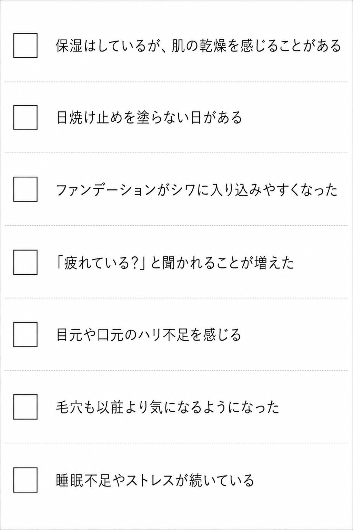Enable the ファンデーションがシワに入り込み checkbox
The width and height of the screenshot is (353, 530).
[25, 189]
